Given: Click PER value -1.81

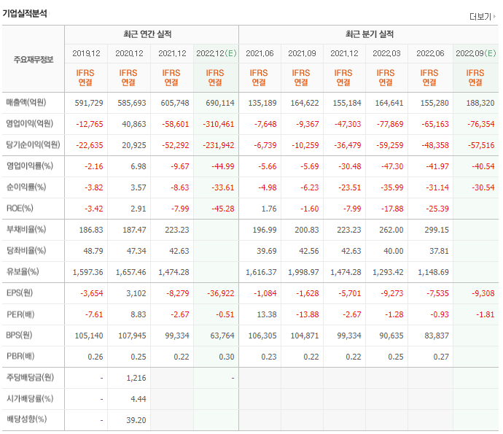Looking at the screenshot, I should [485, 314].
